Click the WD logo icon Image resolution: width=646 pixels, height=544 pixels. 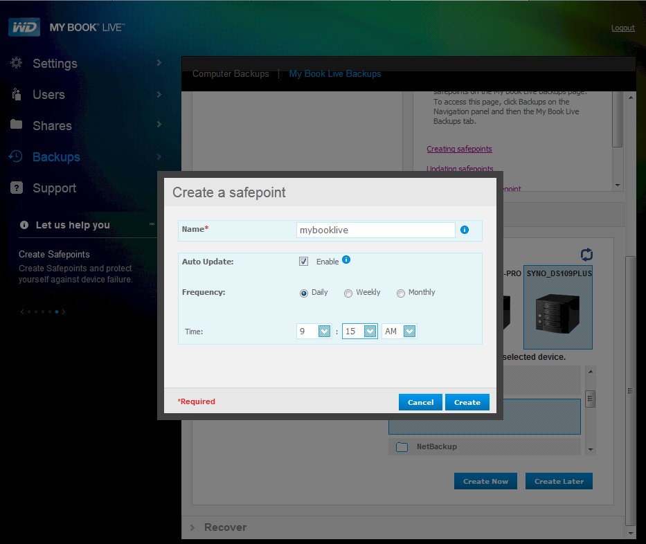point(24,27)
